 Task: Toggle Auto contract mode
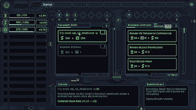coord(168,26)
